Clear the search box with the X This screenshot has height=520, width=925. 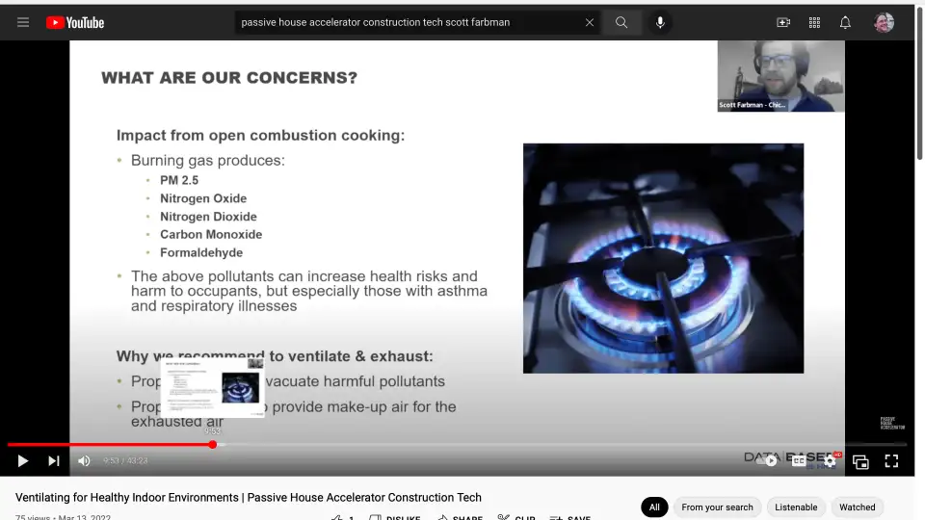click(x=590, y=22)
